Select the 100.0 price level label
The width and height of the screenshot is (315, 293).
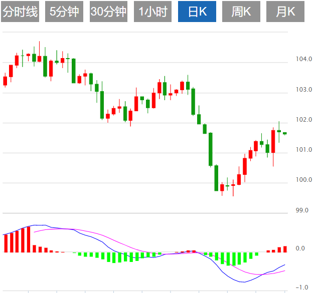pos(304,180)
